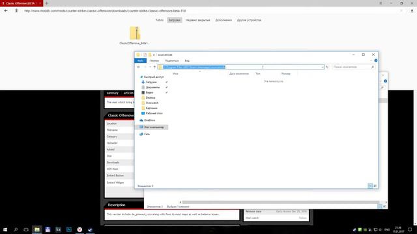
Task: Open the Steam taskbar icon
Action: coord(90,229)
